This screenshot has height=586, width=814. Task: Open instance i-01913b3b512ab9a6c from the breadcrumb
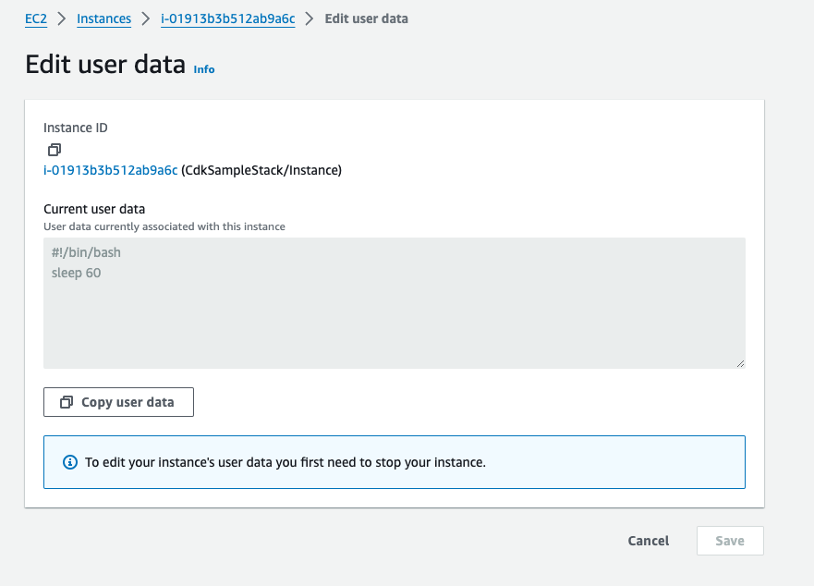pos(227,18)
